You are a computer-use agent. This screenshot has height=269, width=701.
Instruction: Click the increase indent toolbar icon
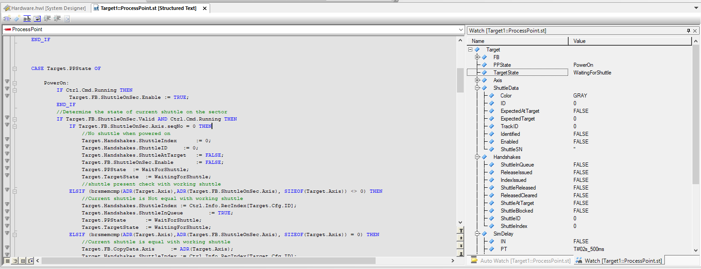pyautogui.click(x=47, y=19)
